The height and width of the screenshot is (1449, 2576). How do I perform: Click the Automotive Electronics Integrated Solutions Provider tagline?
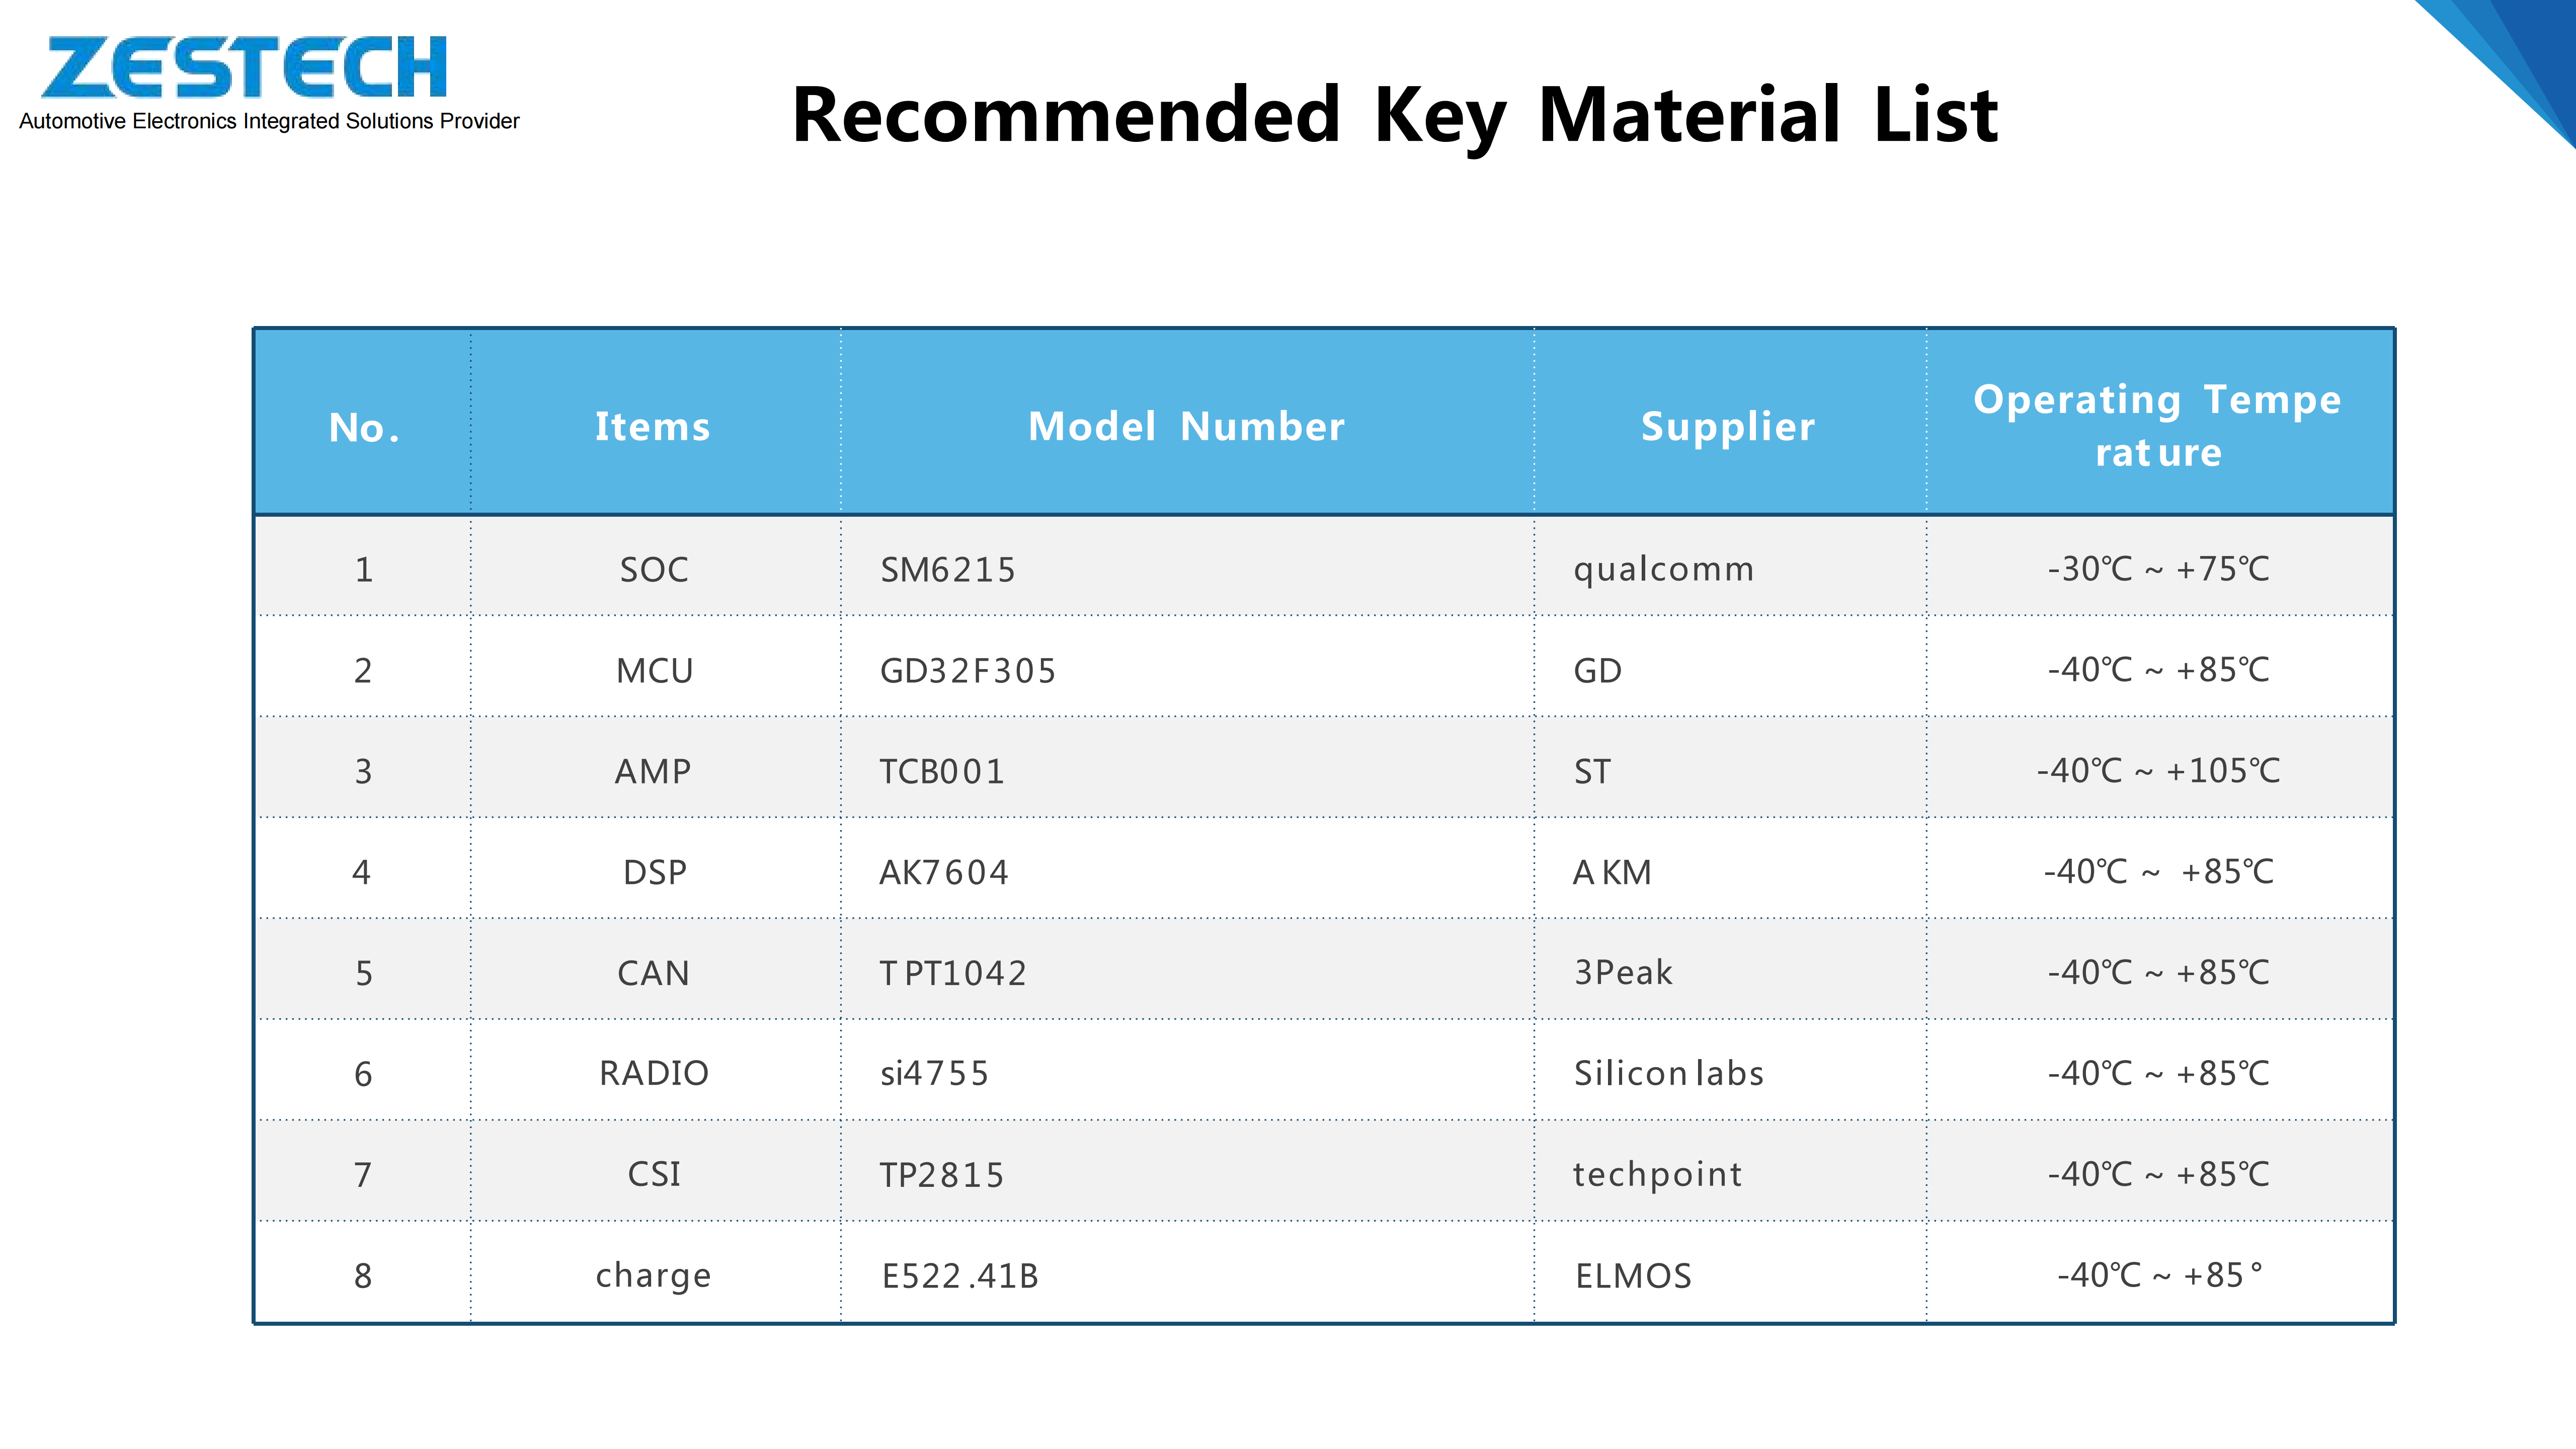(x=269, y=121)
